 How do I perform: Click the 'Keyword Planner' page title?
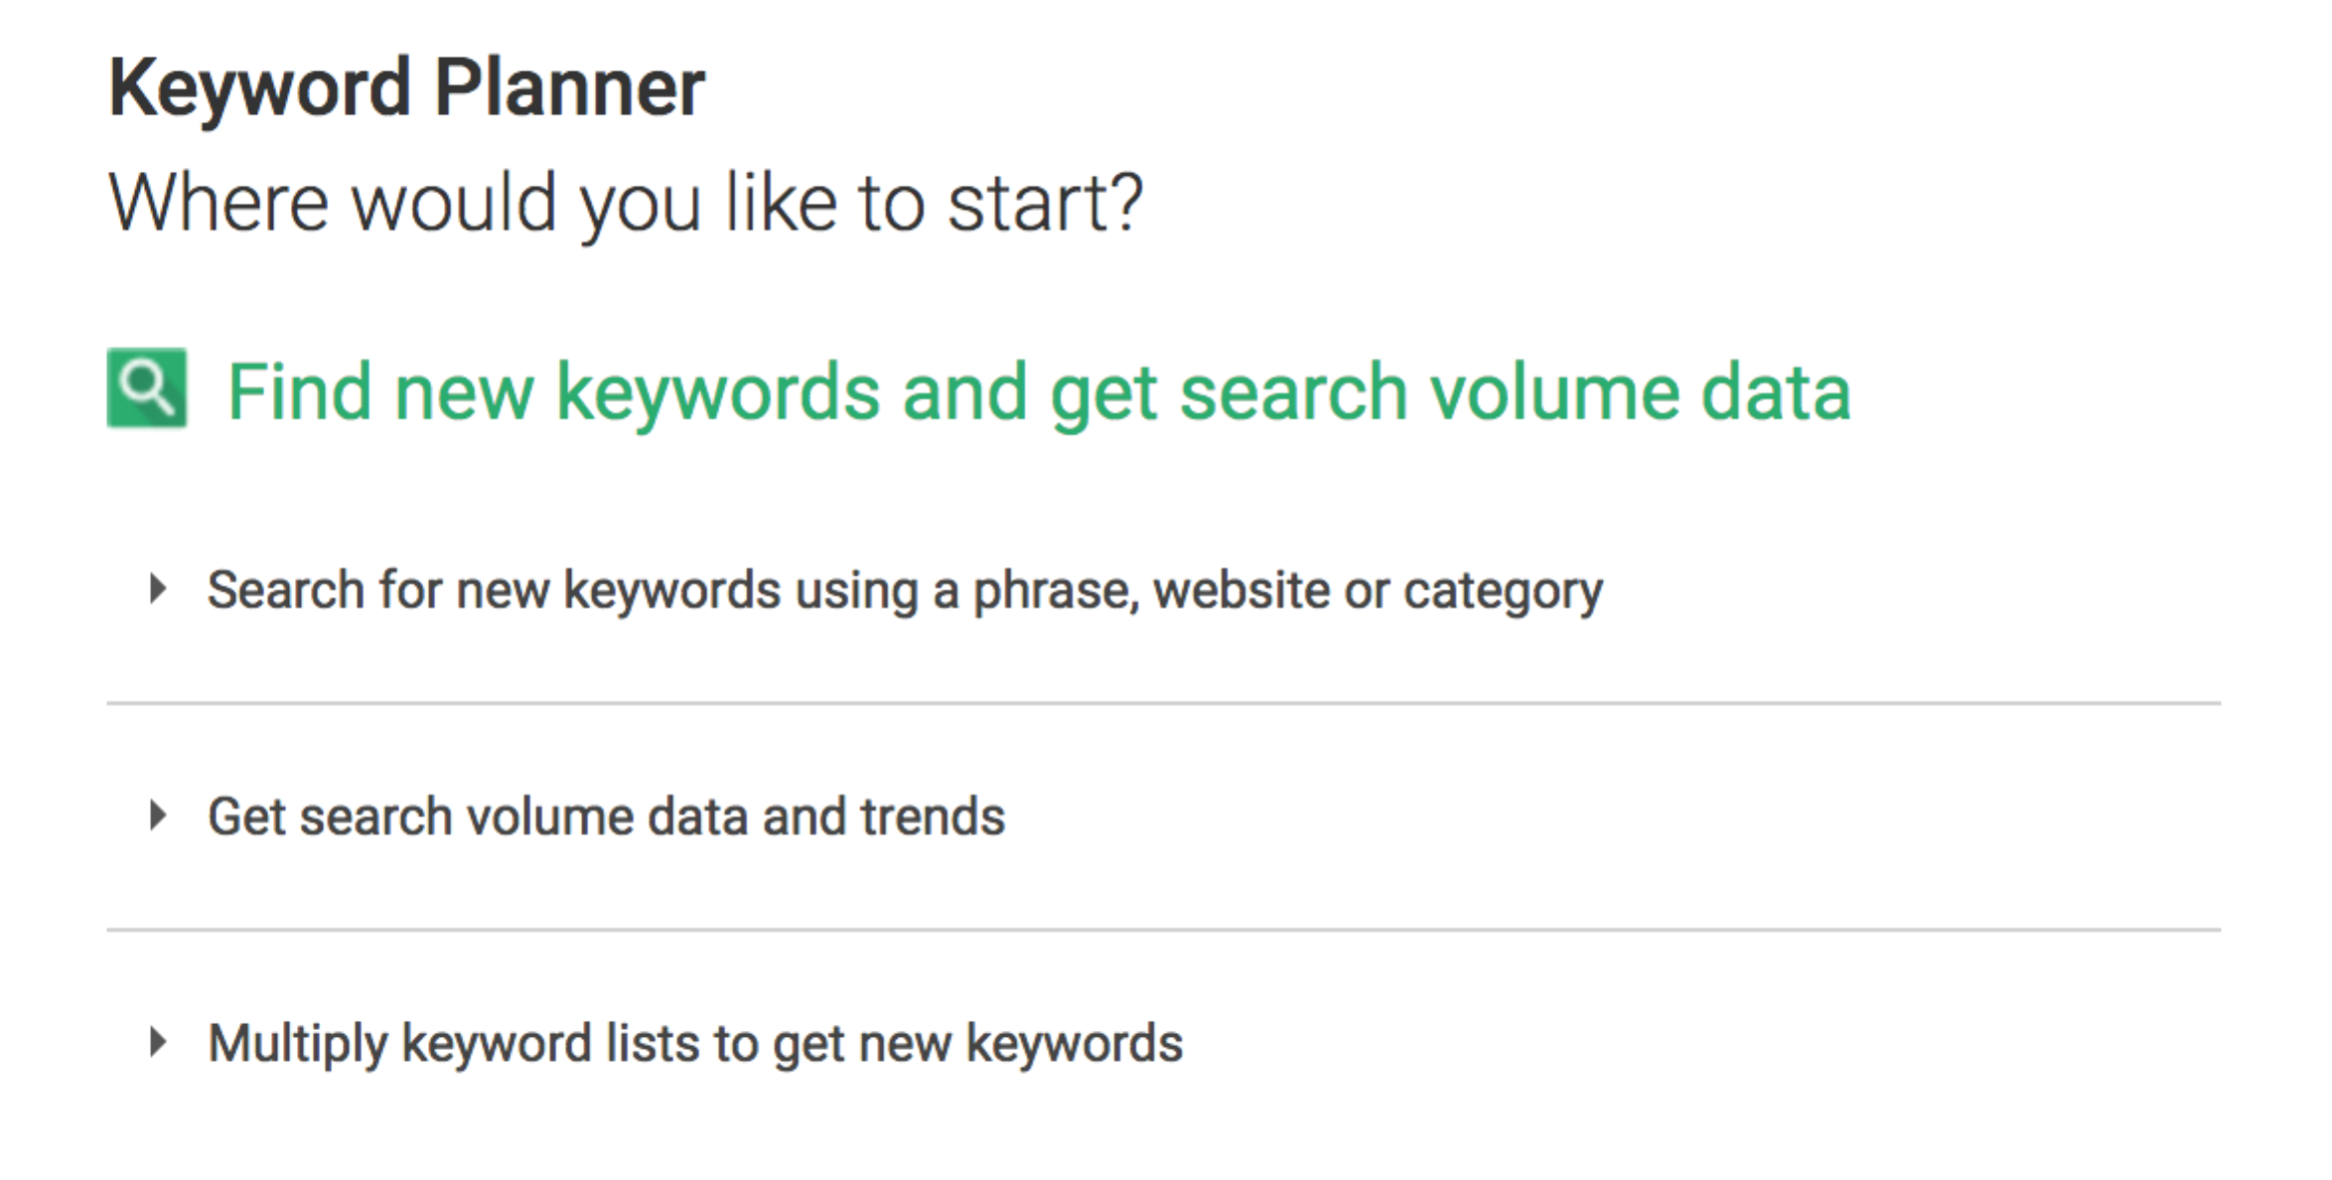[406, 89]
